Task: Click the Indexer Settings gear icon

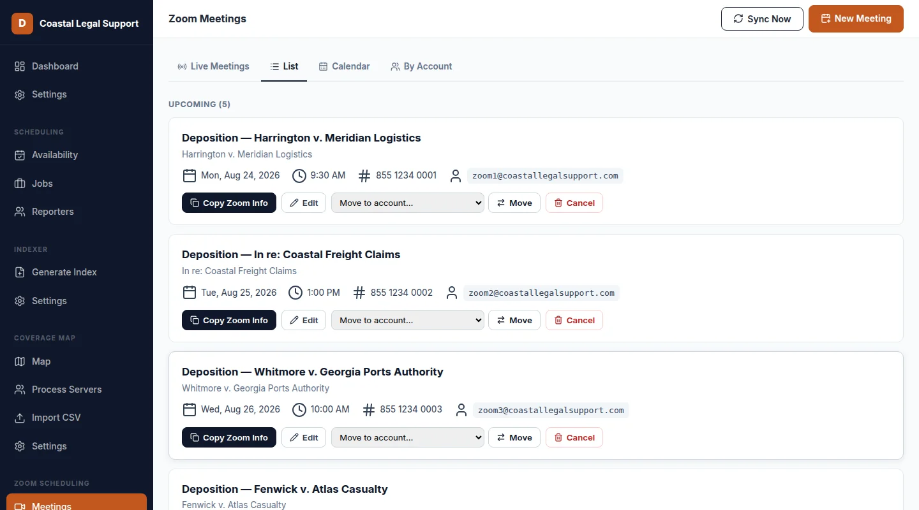Action: point(20,301)
